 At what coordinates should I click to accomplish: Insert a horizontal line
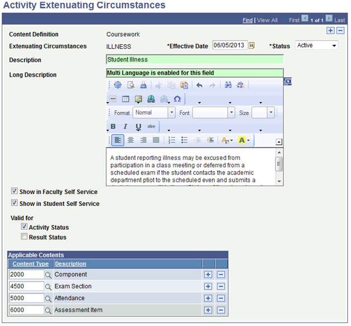pyautogui.click(x=113, y=99)
